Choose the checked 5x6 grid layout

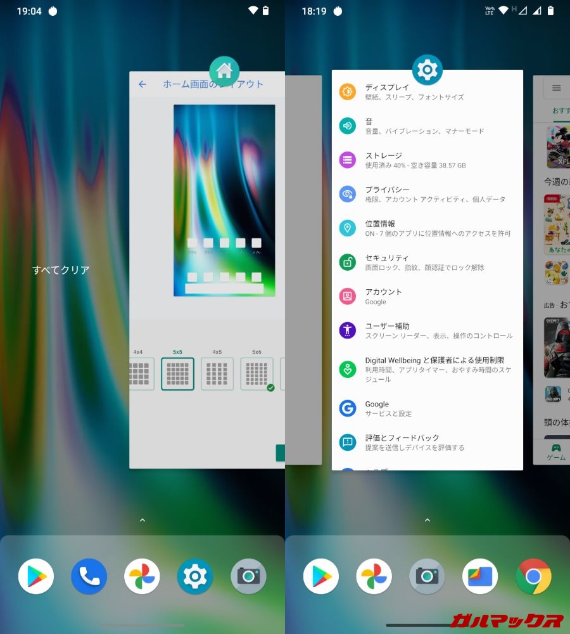(x=256, y=374)
